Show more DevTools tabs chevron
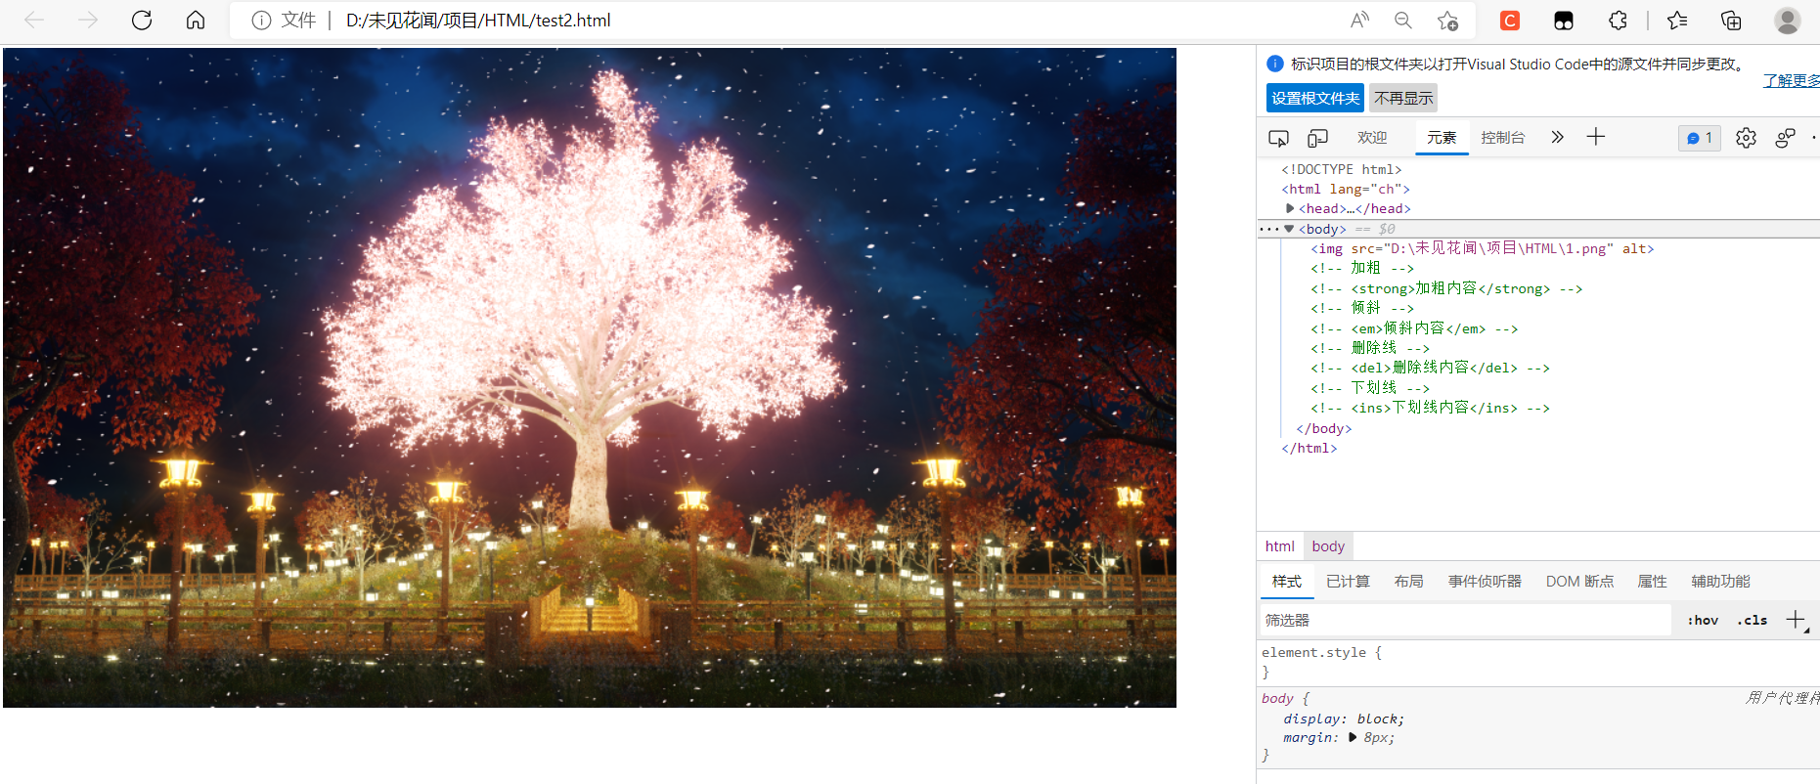This screenshot has width=1820, height=784. (x=1557, y=137)
